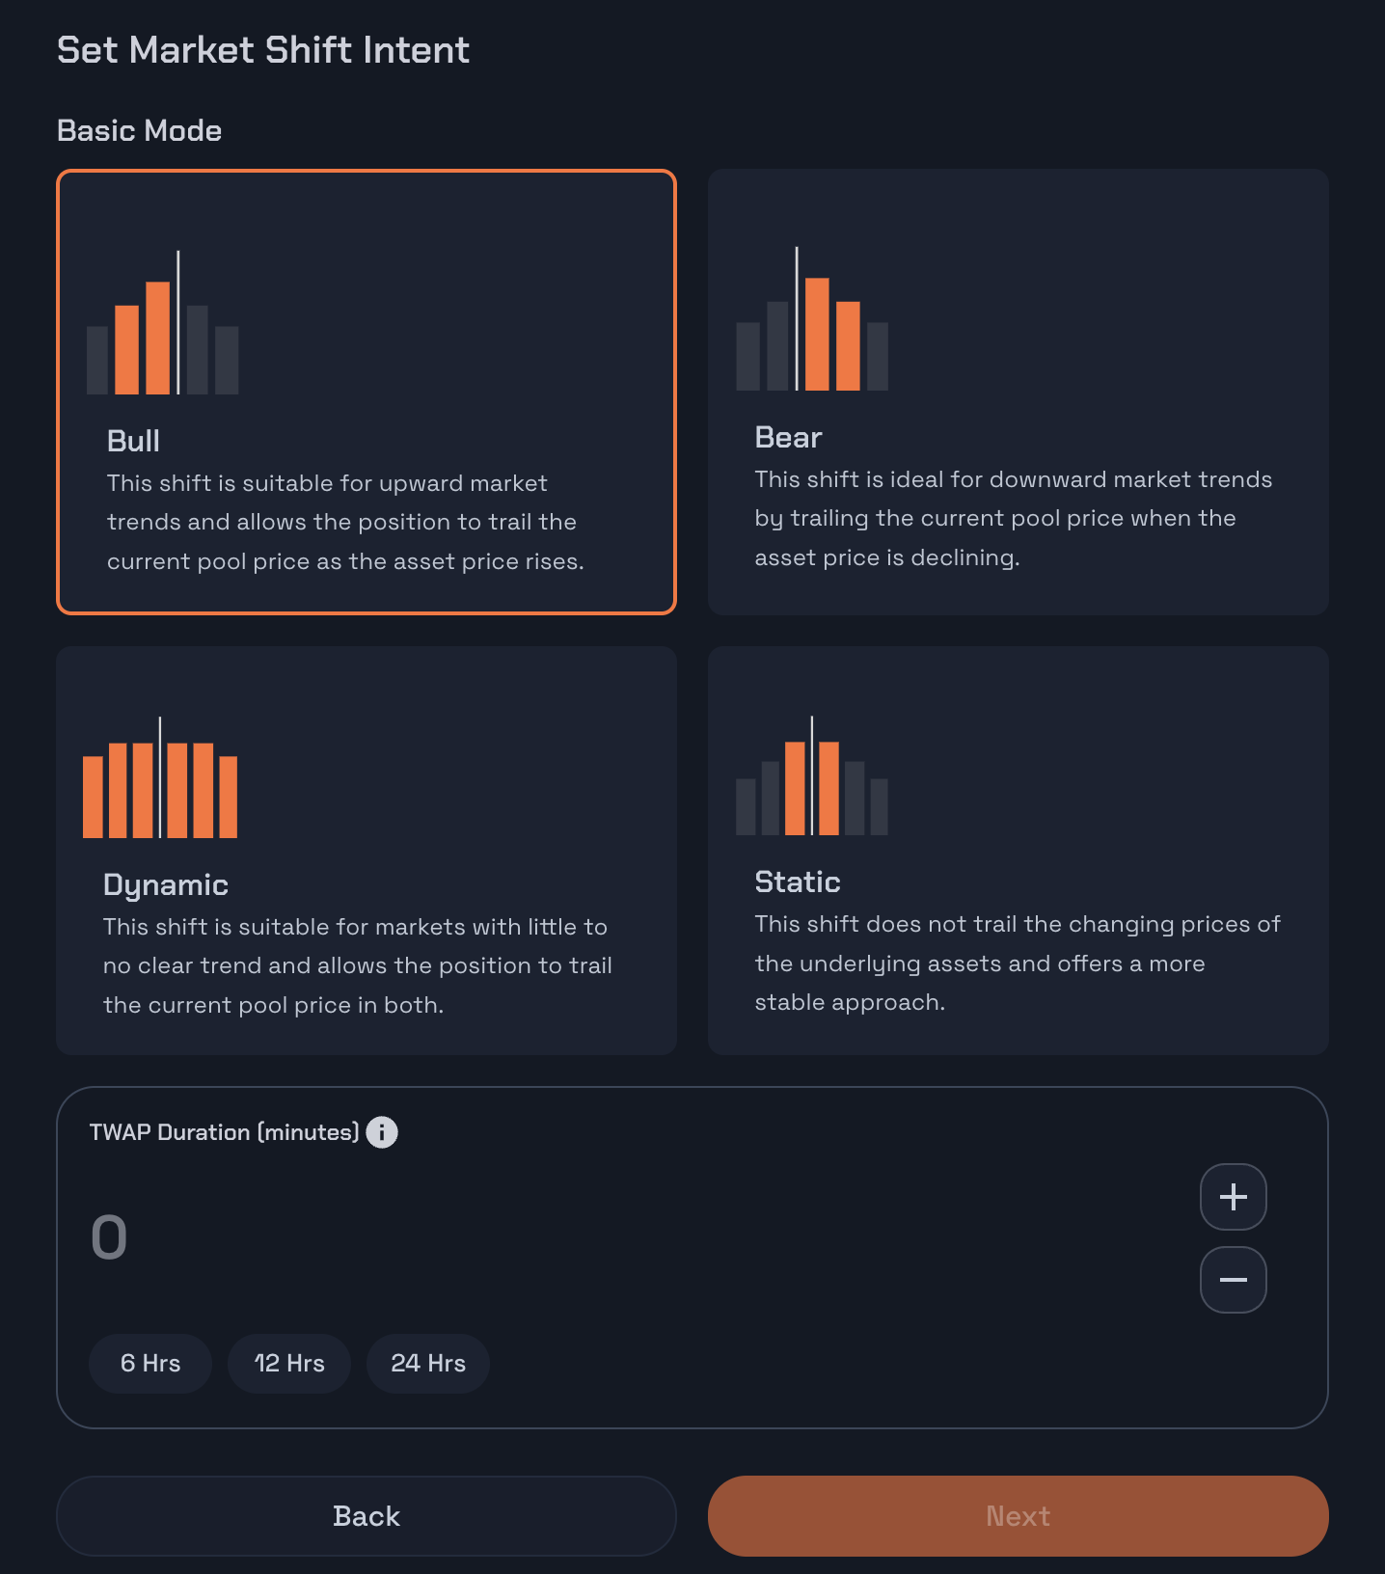
Task: Click the Dynamic card title
Action: (166, 885)
